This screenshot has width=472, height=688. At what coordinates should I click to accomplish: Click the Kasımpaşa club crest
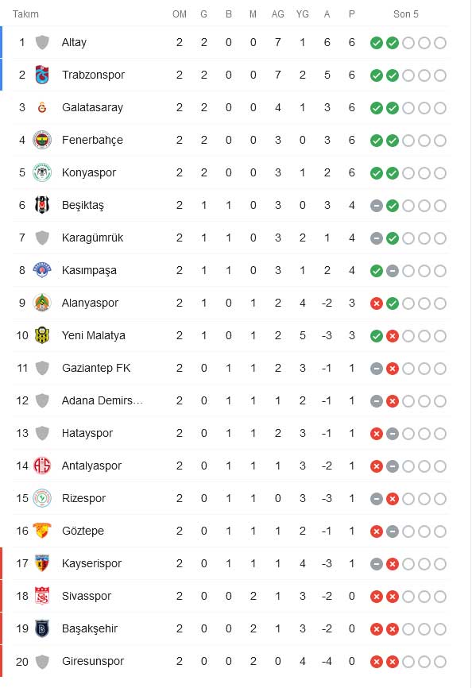42,270
